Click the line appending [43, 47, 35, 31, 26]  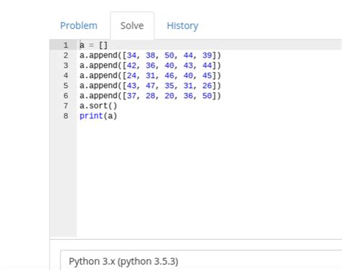click(x=150, y=86)
